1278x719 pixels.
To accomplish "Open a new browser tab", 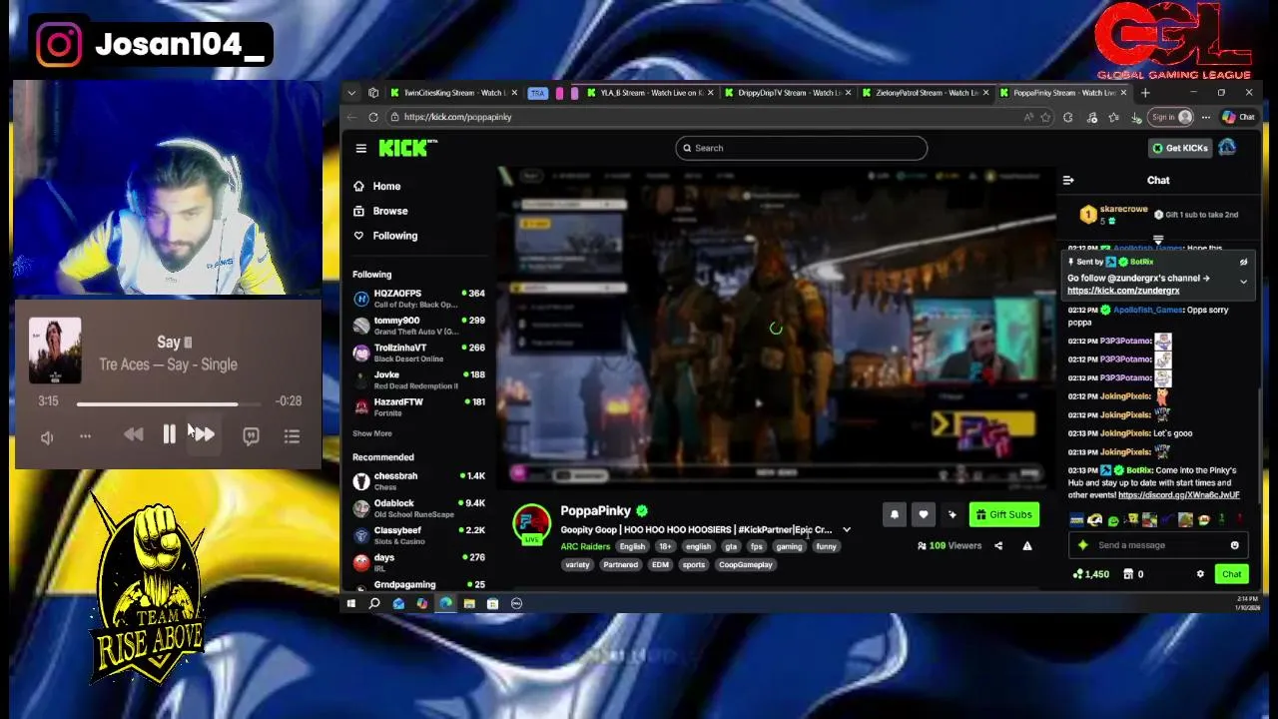I will [1145, 93].
